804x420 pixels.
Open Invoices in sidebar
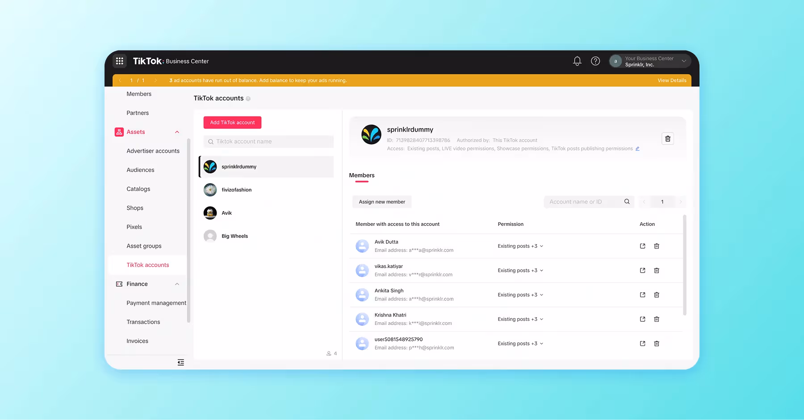[x=137, y=341]
